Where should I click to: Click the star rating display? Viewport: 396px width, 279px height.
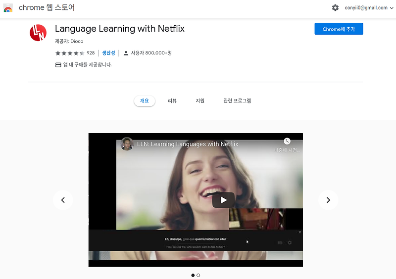pos(70,53)
